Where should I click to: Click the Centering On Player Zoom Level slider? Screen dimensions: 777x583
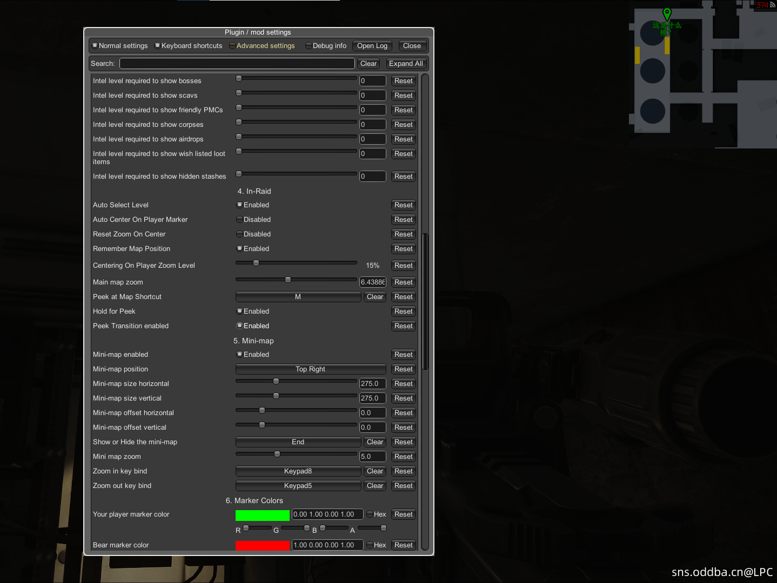296,263
